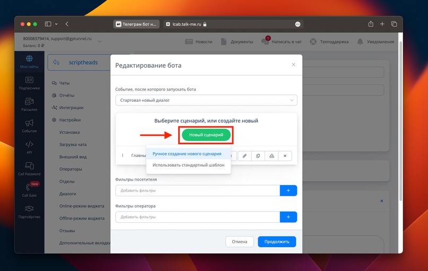Viewport: 428px width, 271px height.
Task: Show Safari tab overview
Action: click(x=394, y=24)
